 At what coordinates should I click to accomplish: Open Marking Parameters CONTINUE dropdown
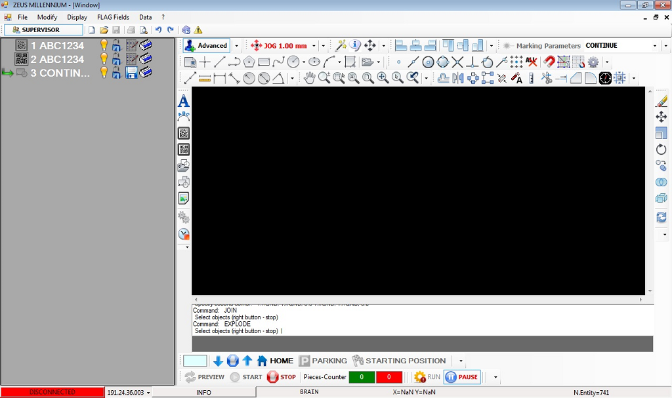point(654,46)
